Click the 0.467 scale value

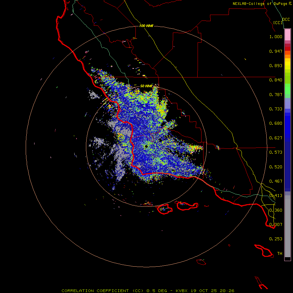click(276, 181)
